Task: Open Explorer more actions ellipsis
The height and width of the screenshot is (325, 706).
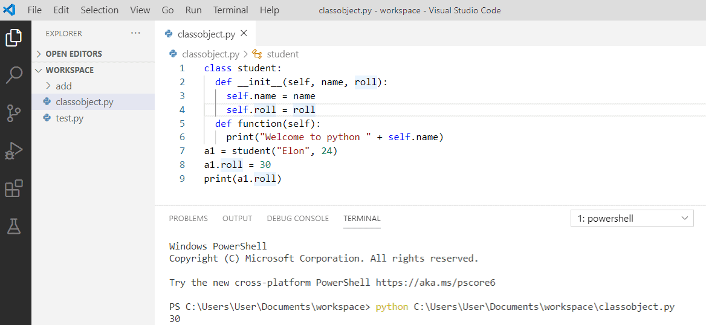Action: [135, 33]
